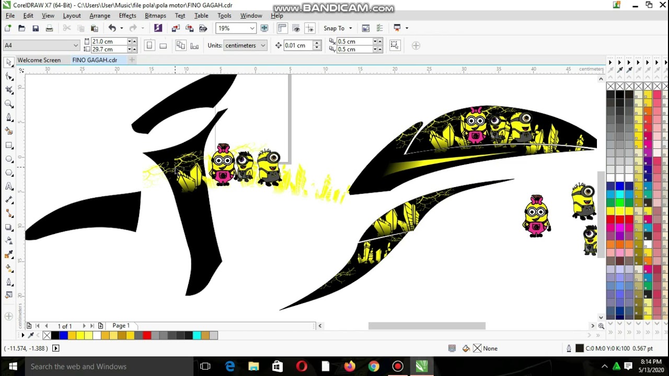
Task: Select the Drop Shadow tool
Action: coord(9,227)
